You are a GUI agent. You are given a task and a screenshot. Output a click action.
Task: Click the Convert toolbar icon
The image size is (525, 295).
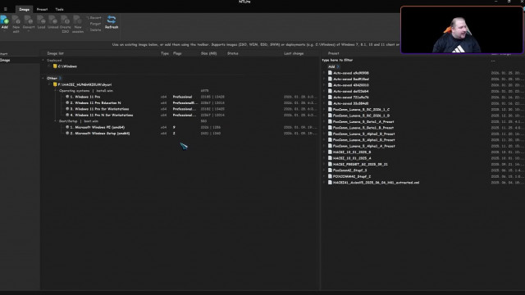point(29,20)
